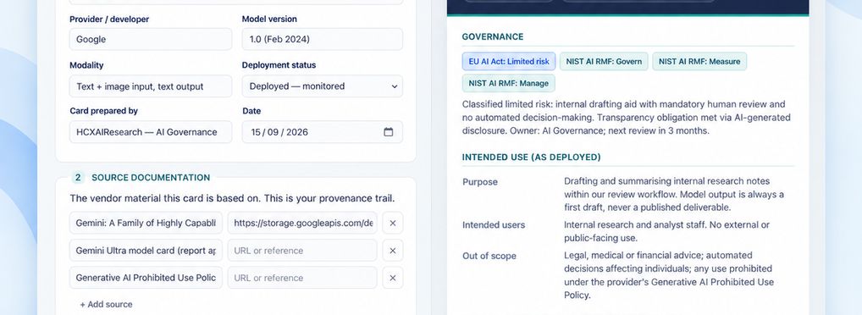
Task: Edit the storage.googleapis.com source URL field
Action: tap(302, 224)
